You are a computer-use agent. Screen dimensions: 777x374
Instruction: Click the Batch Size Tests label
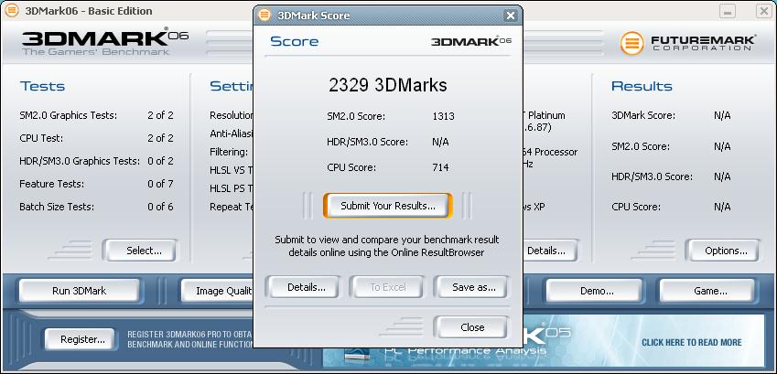pos(57,207)
